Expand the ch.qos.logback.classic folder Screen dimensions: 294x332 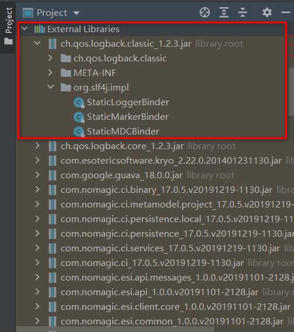coord(50,58)
